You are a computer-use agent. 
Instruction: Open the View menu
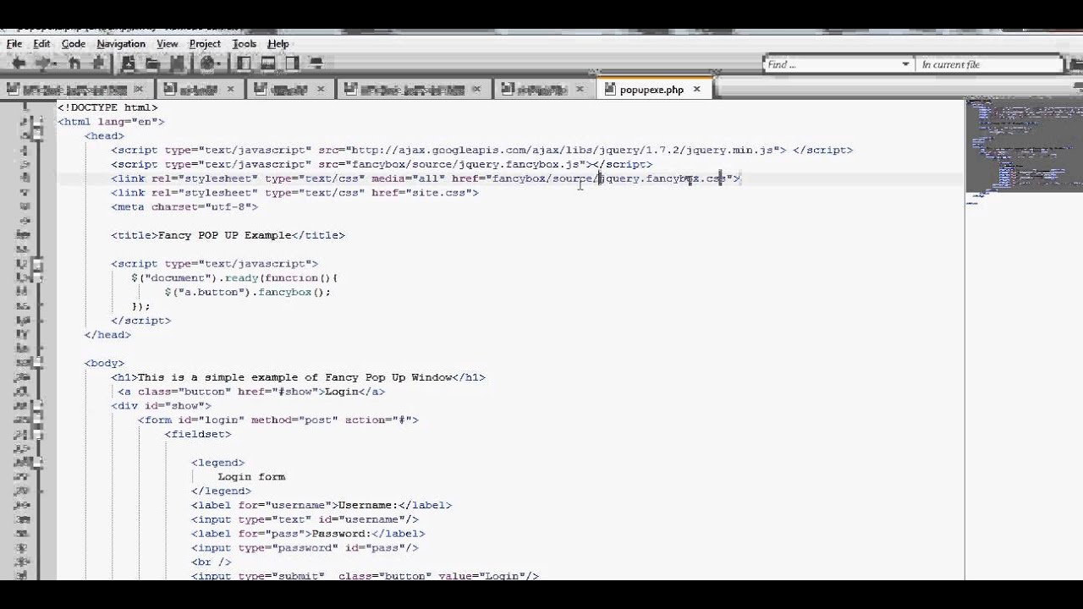(x=167, y=44)
